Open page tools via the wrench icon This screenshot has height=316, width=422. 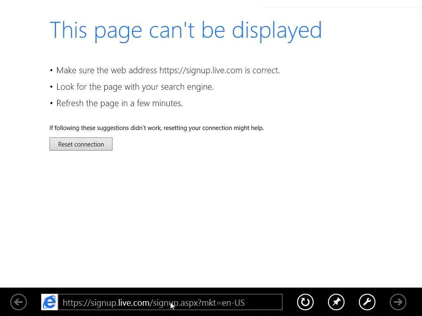click(x=367, y=302)
